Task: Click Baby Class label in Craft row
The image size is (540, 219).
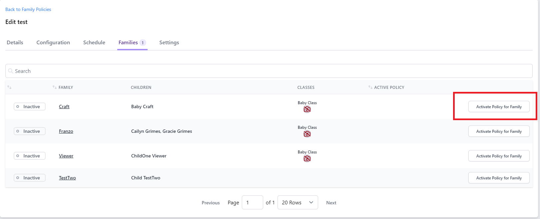Action: click(x=307, y=103)
